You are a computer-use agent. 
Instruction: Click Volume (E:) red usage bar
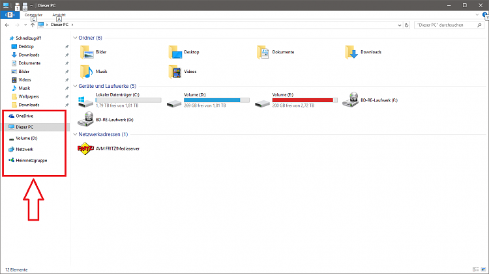click(305, 100)
